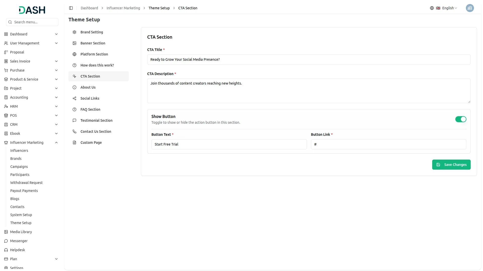Open the Banner Section tab

tap(93, 43)
